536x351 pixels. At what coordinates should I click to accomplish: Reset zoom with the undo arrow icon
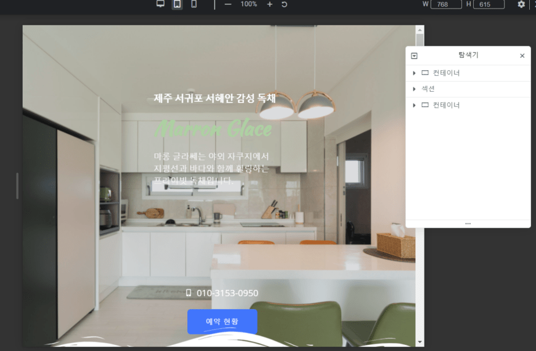pos(285,4)
